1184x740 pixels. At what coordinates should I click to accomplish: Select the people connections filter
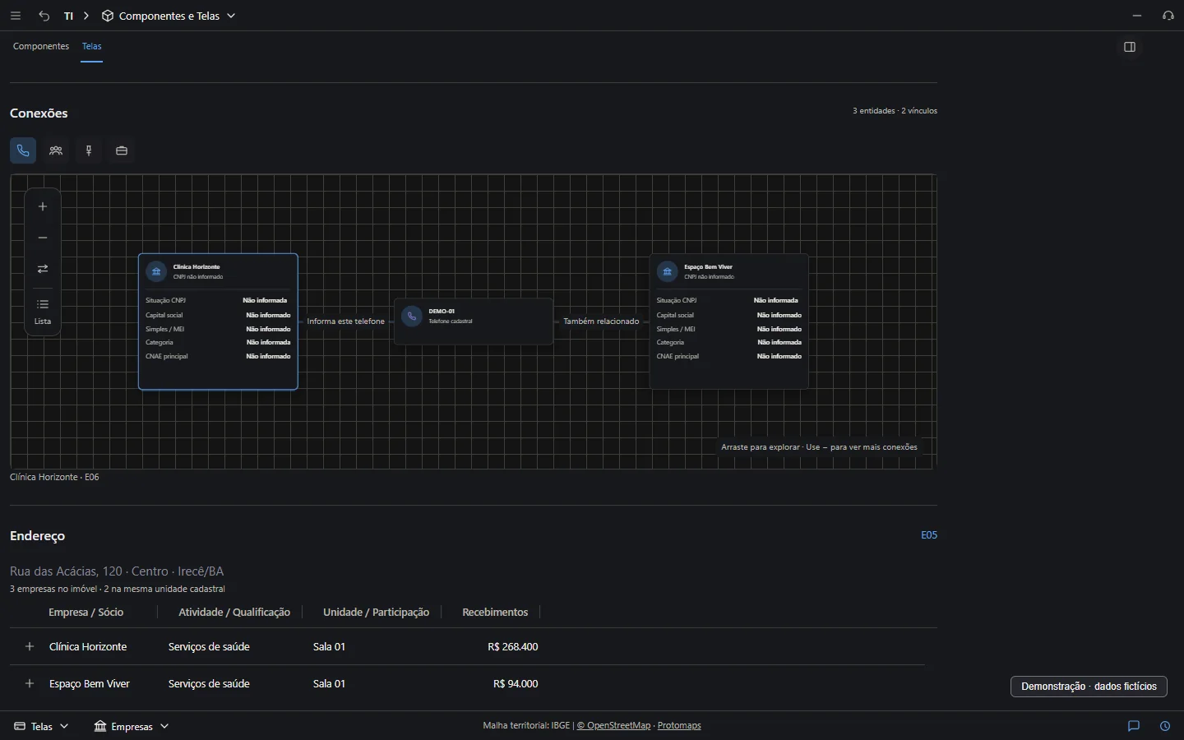point(56,150)
